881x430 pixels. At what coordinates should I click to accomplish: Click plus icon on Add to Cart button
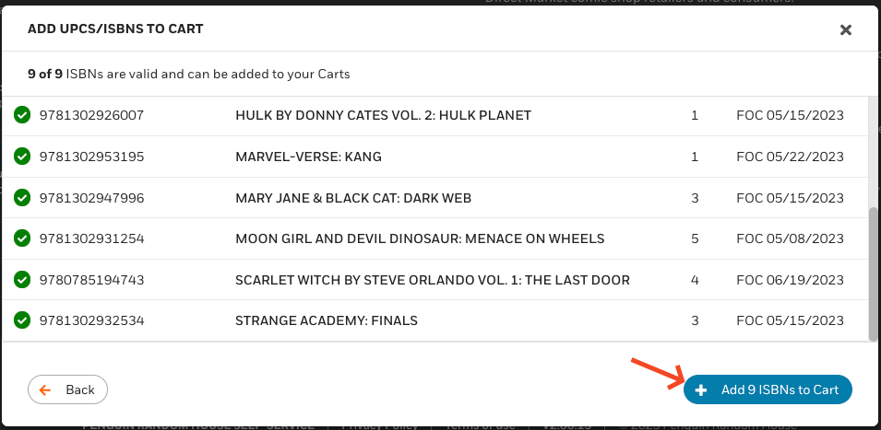701,389
